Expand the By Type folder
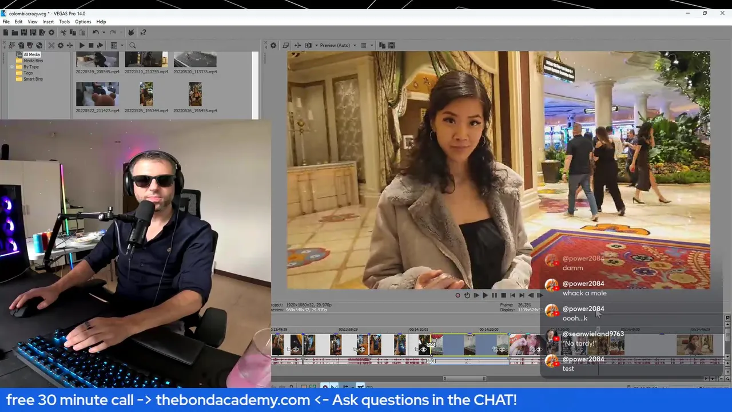Image resolution: width=732 pixels, height=412 pixels. tap(12, 67)
